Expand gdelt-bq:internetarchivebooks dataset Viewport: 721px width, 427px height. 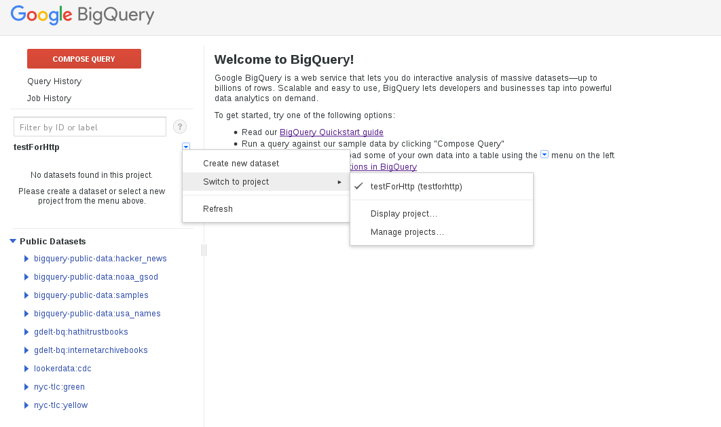click(26, 350)
